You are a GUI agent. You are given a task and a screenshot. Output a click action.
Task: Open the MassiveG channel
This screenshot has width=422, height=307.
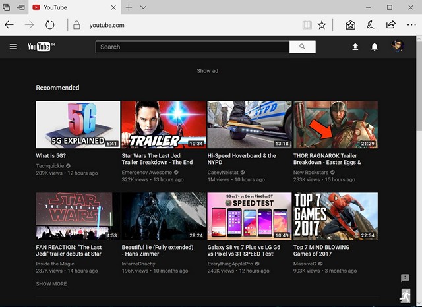coord(305,264)
